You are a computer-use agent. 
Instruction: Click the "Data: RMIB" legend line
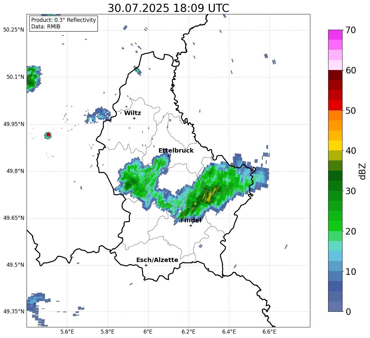click(x=46, y=27)
